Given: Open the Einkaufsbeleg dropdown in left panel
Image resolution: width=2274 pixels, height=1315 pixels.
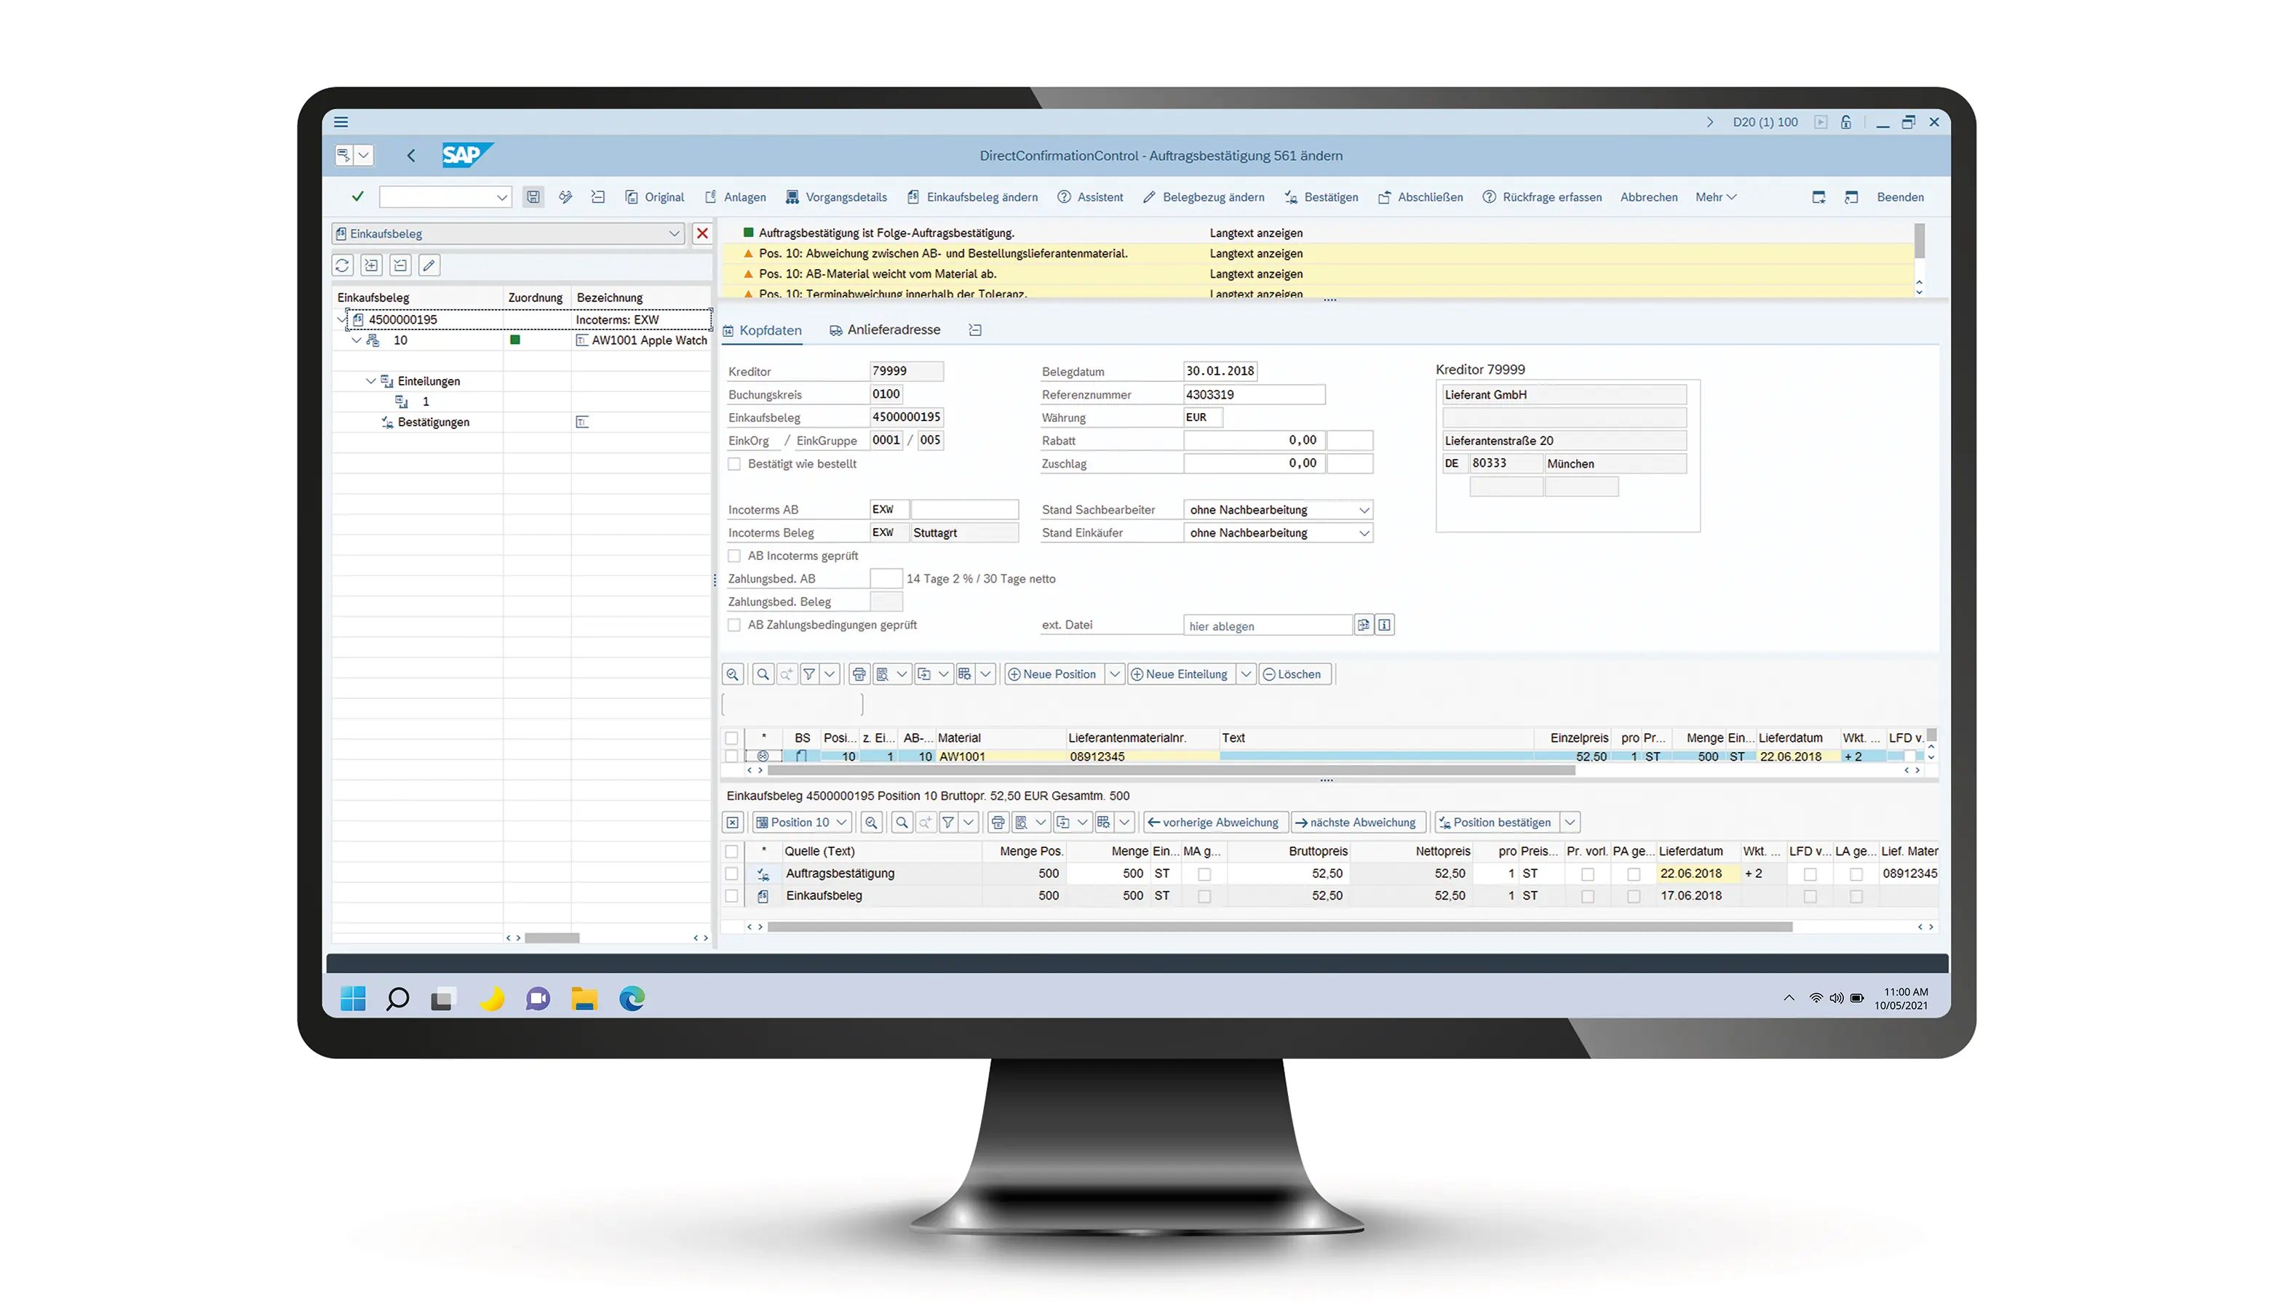Looking at the screenshot, I should pos(674,233).
